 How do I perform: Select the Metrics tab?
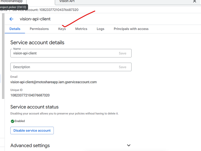coord(81,29)
